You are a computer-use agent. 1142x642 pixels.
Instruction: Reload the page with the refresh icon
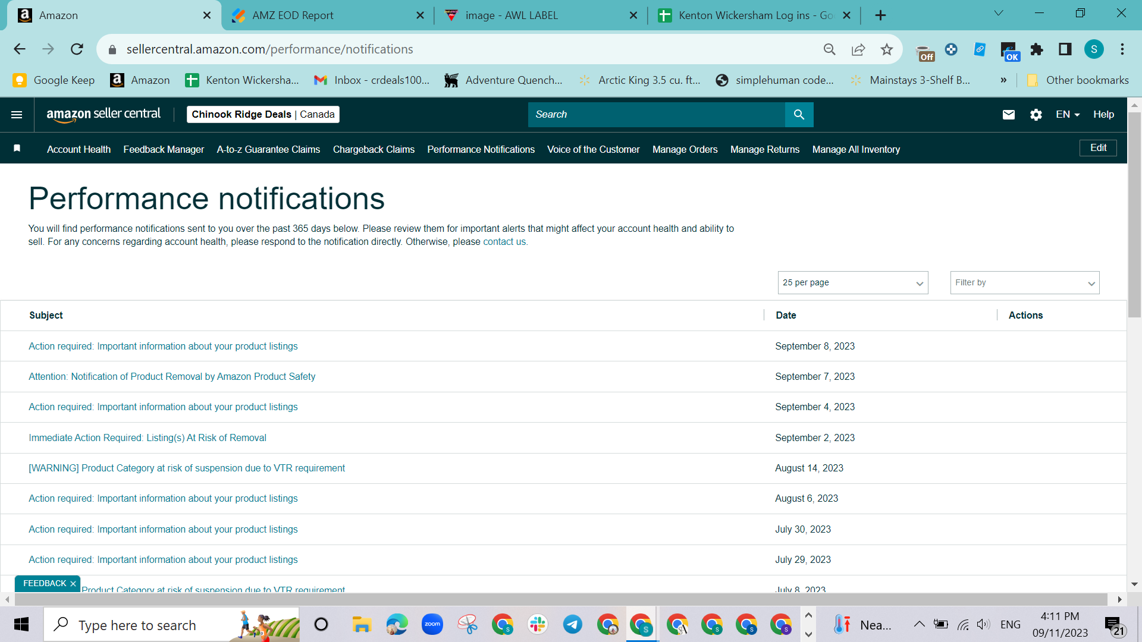(77, 49)
